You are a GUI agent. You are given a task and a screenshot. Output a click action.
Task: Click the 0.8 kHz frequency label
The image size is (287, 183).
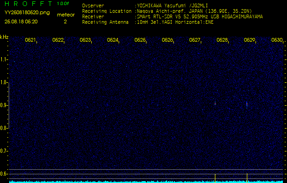point(4,128)
